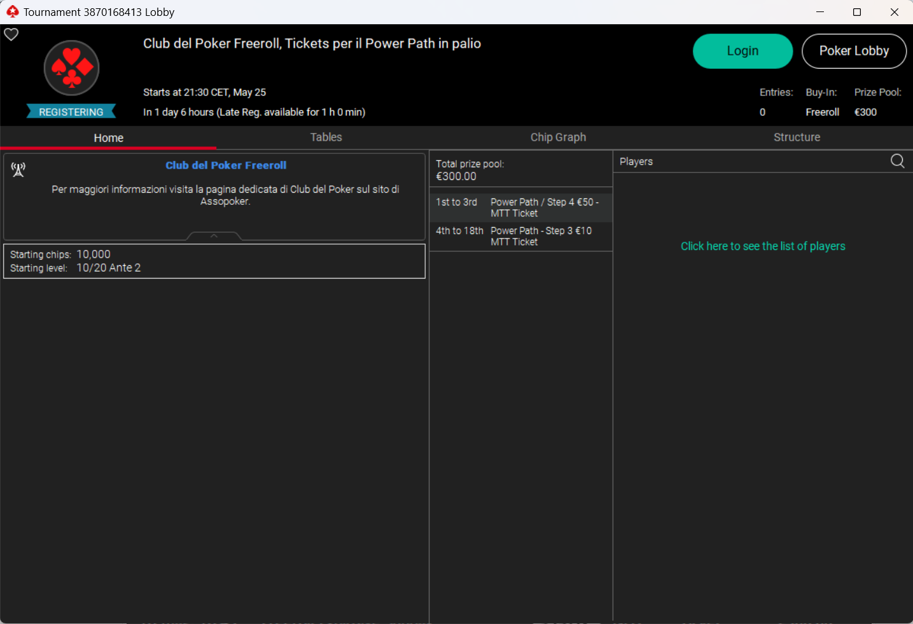The height and width of the screenshot is (624, 913).
Task: Select the REGISTERING status badge
Action: coord(71,111)
